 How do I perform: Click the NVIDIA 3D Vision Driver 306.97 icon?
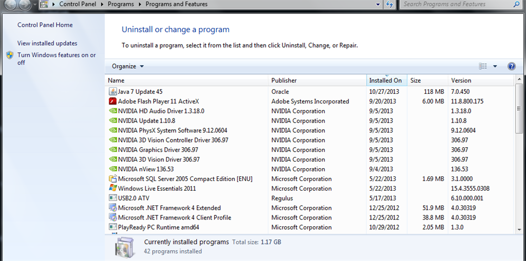click(x=112, y=159)
